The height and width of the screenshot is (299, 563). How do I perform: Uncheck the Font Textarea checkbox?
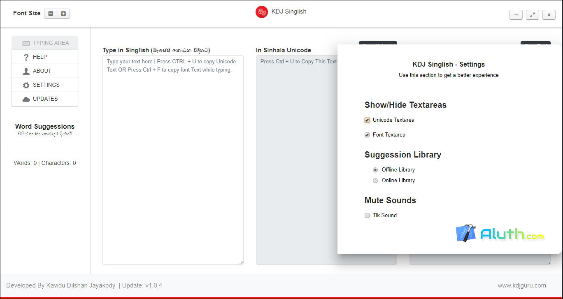367,135
